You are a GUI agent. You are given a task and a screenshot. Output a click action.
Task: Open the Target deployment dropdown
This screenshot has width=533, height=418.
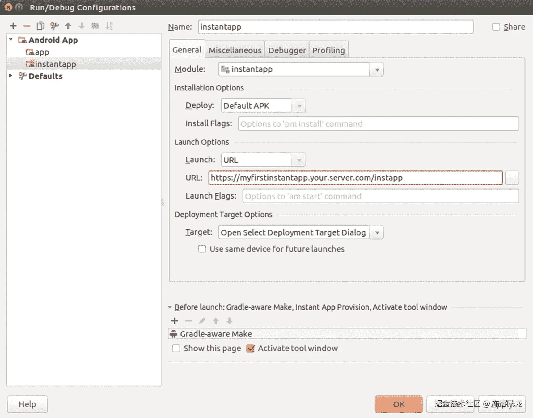click(377, 232)
